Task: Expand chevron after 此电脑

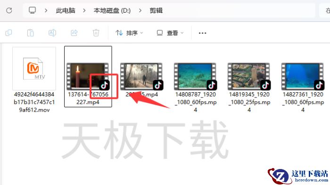Action: (84, 10)
